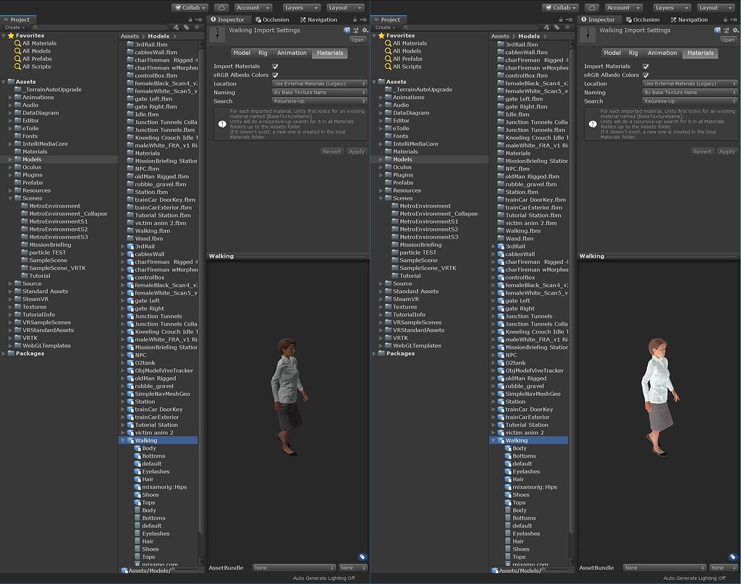This screenshot has width=741, height=584.
Task: Click the blue AssetBundle tag icon in the preview panel
Action: pyautogui.click(x=362, y=557)
